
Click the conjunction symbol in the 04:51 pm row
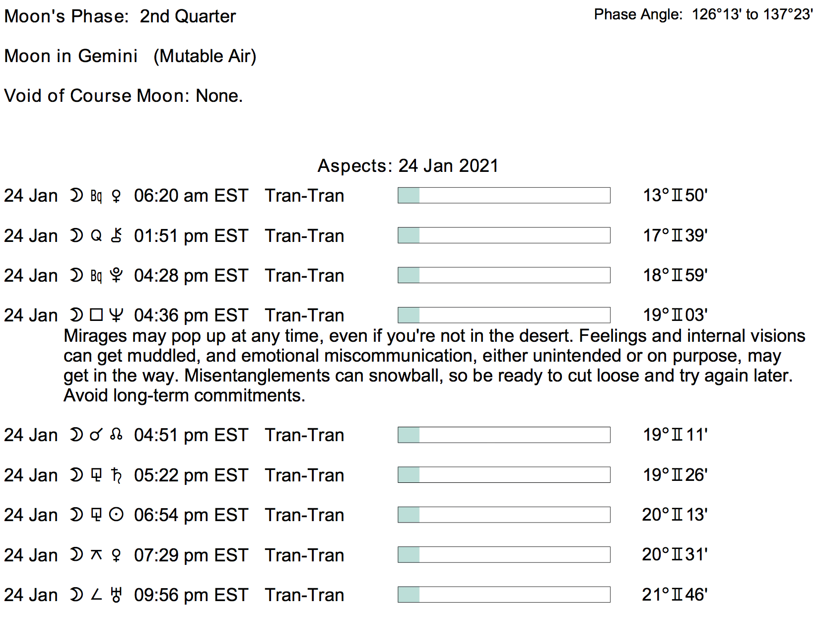point(96,436)
